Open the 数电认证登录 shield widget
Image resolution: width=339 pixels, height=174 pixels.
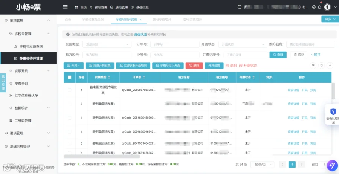click(333, 114)
